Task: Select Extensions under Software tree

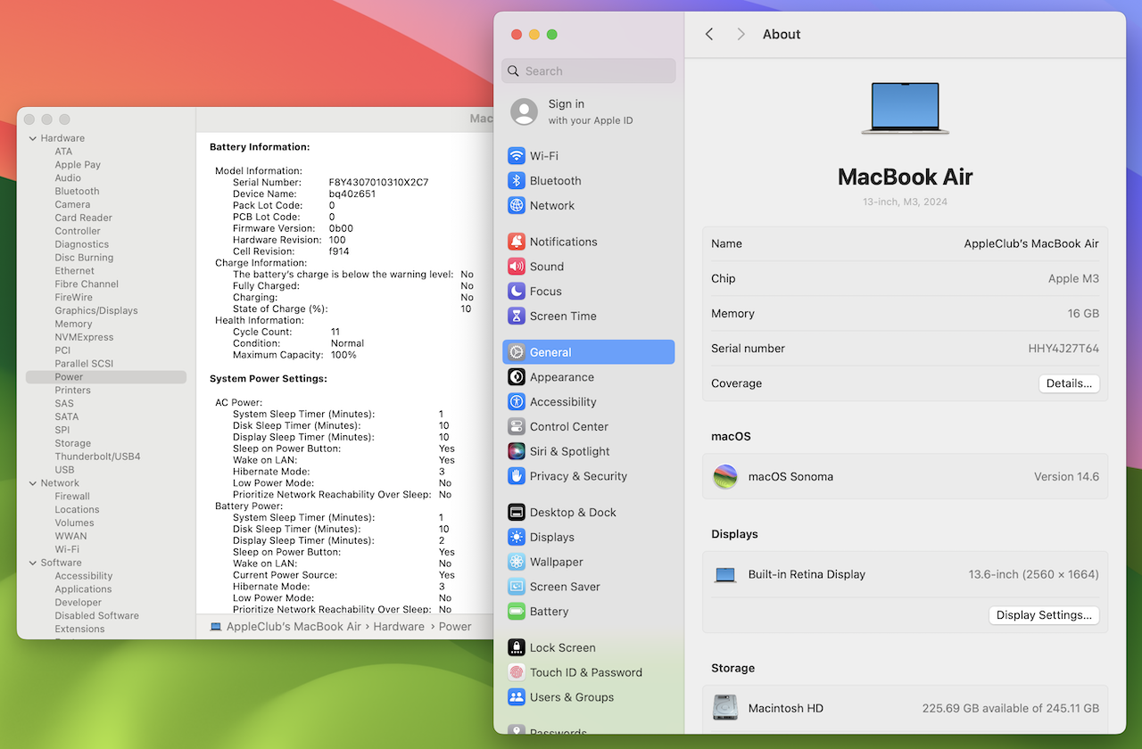Action: pyautogui.click(x=79, y=630)
